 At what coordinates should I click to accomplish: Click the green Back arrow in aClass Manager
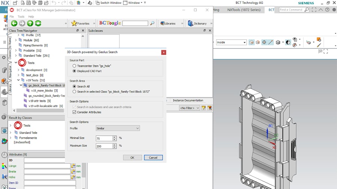click(14, 23)
